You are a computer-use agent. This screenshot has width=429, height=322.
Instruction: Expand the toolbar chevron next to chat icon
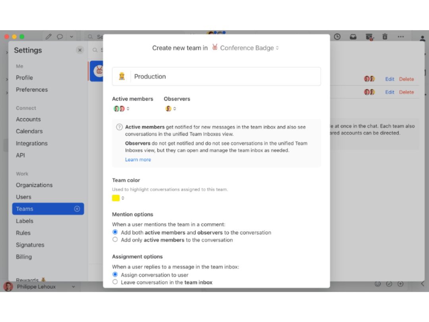tap(71, 37)
